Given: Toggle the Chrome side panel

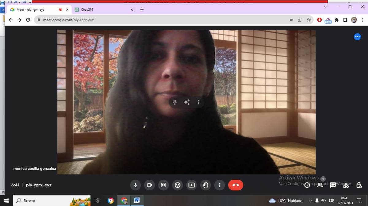Looking at the screenshot, I should point(345,20).
